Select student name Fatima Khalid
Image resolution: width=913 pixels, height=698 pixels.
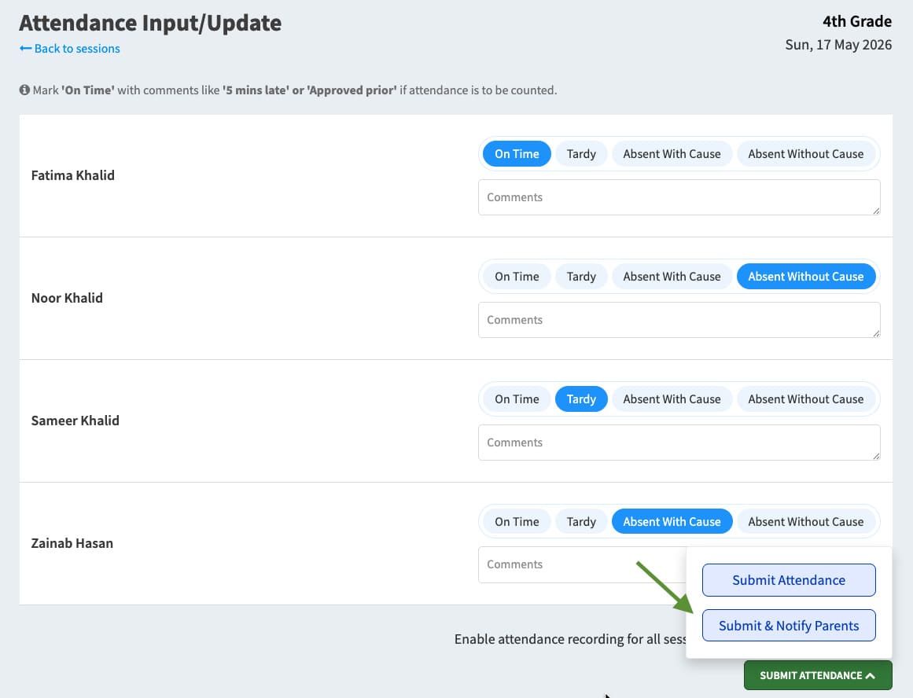pos(73,175)
